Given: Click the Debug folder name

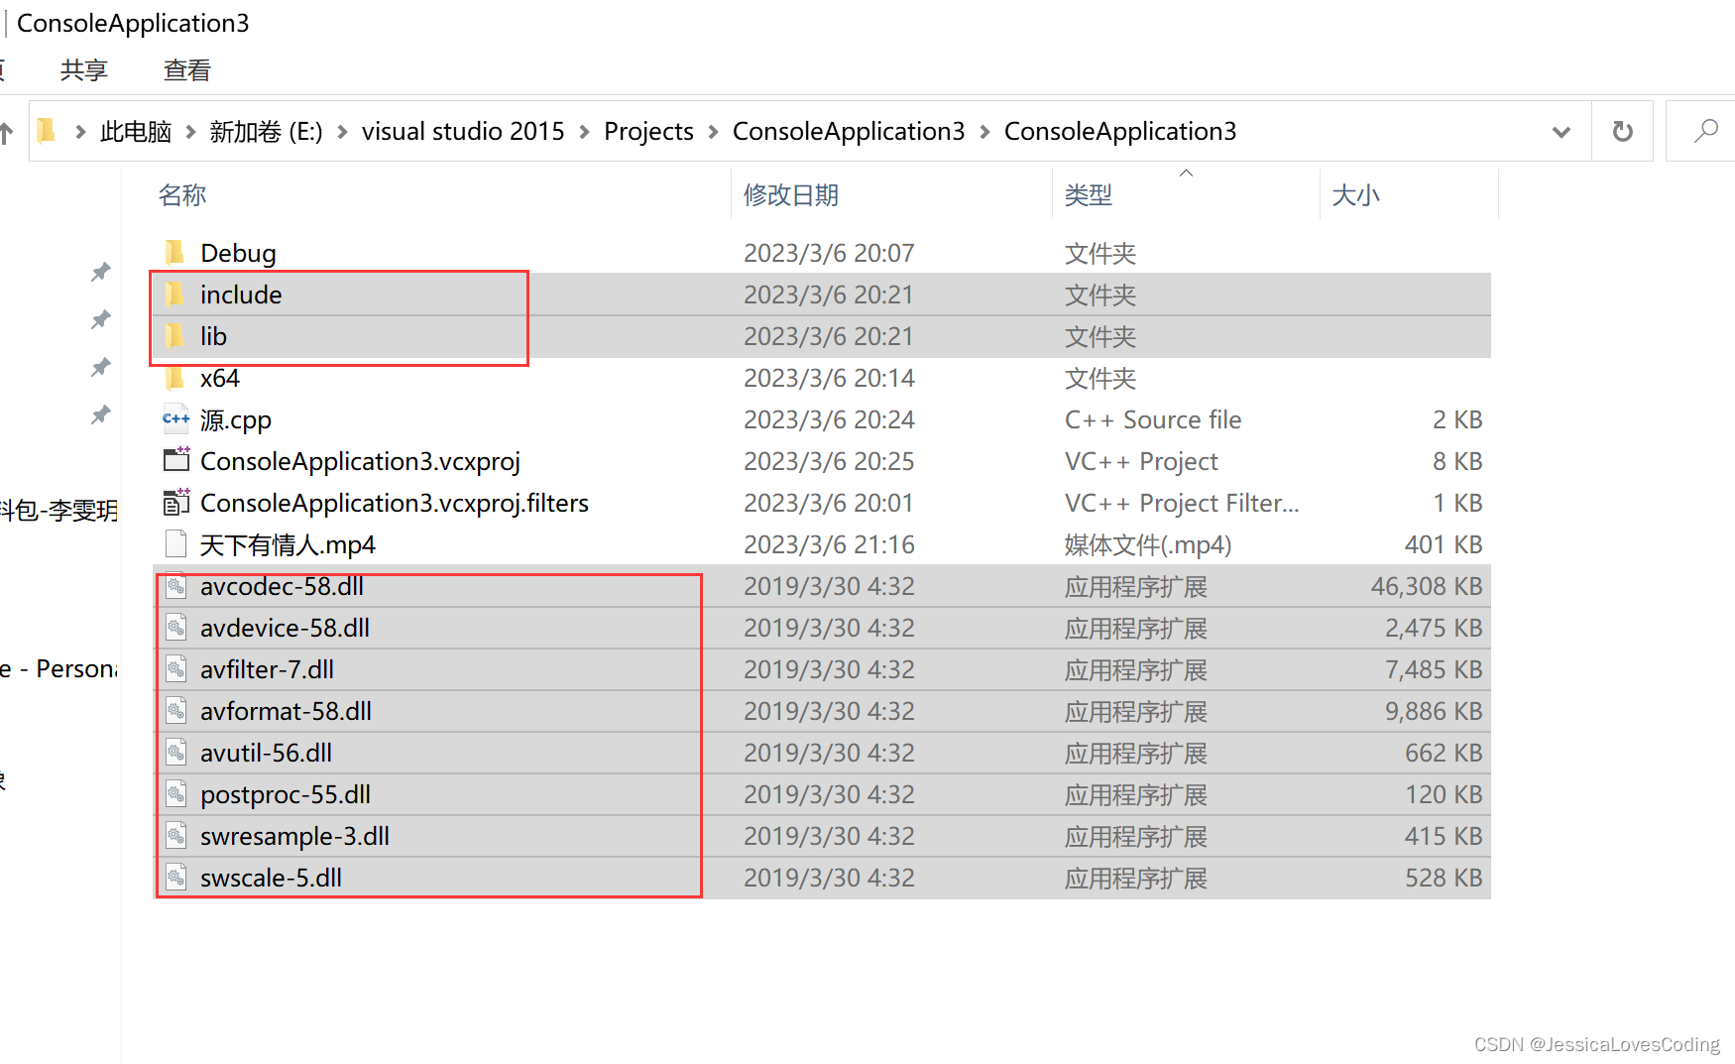Looking at the screenshot, I should (238, 253).
